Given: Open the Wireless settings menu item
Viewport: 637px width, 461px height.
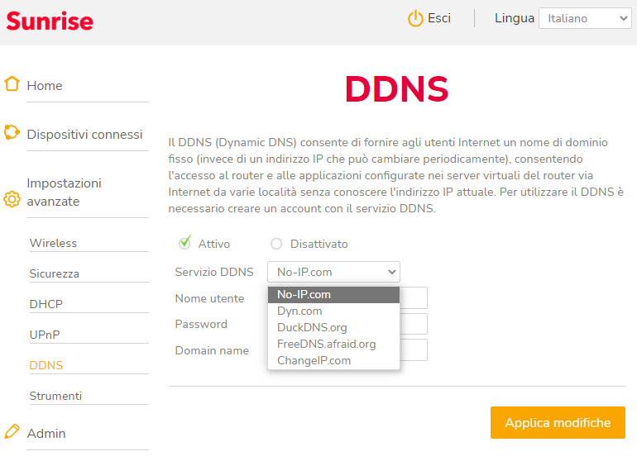Looking at the screenshot, I should (x=53, y=243).
